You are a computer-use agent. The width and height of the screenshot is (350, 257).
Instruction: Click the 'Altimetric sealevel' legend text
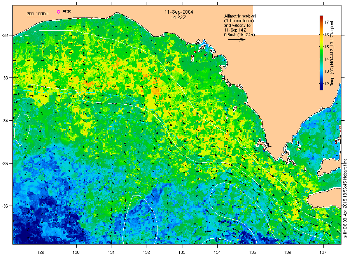click(240, 16)
